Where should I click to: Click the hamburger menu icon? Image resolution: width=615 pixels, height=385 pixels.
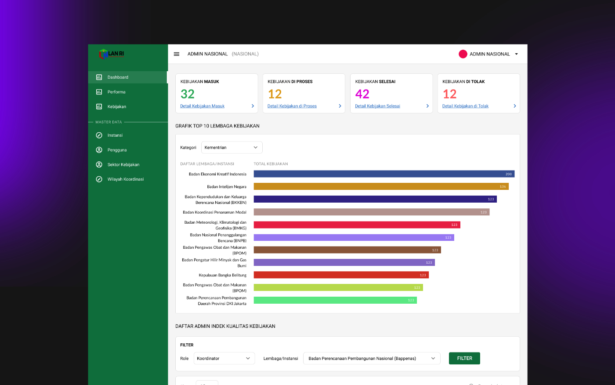pos(177,54)
